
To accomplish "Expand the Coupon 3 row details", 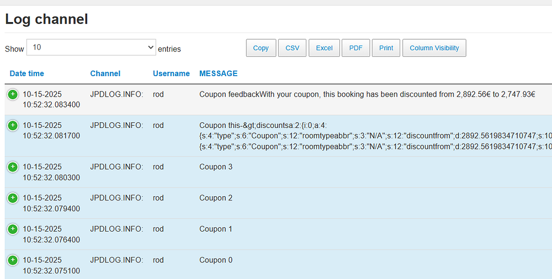I will click(13, 167).
